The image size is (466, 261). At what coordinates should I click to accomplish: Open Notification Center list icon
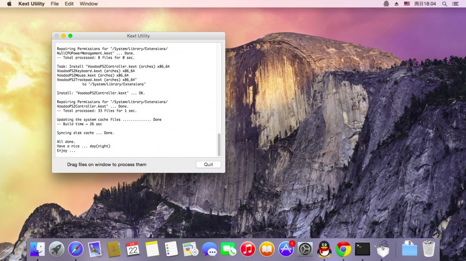pyautogui.click(x=455, y=4)
